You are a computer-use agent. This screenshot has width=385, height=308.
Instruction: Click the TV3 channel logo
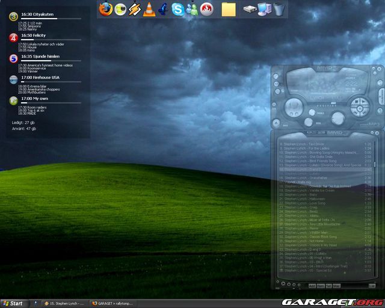[x=13, y=16]
